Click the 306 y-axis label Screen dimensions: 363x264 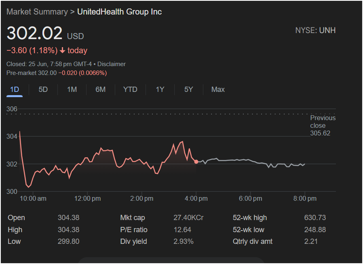pyautogui.click(x=12, y=109)
